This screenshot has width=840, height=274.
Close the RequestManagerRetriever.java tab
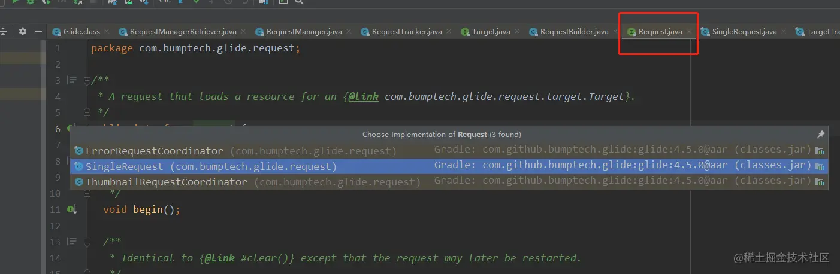tap(243, 32)
